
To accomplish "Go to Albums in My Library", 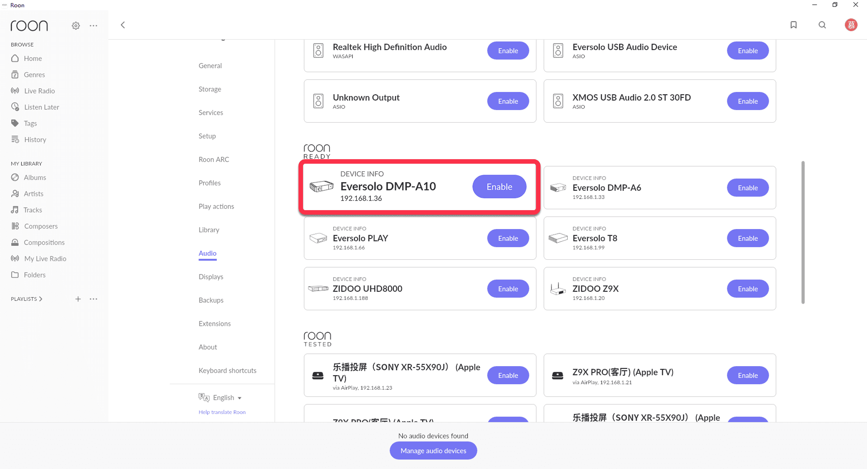I will tap(35, 178).
